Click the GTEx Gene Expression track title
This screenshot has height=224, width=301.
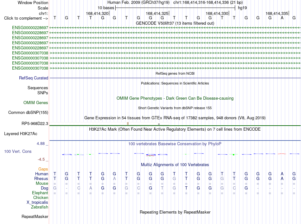[175, 118]
